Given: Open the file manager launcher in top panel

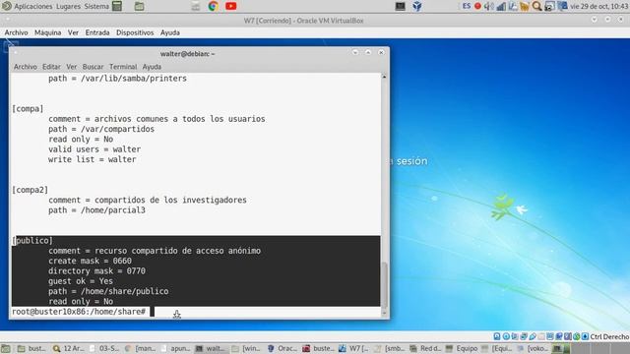Looking at the screenshot, I should 139,6.
